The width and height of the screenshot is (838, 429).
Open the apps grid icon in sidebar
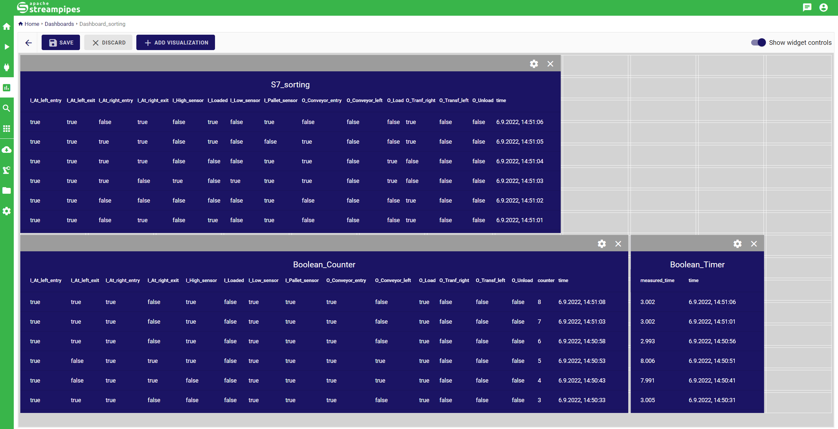click(7, 129)
